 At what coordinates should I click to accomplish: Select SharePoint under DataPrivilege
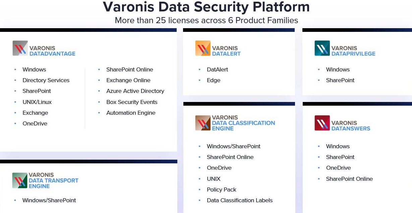[x=340, y=80]
